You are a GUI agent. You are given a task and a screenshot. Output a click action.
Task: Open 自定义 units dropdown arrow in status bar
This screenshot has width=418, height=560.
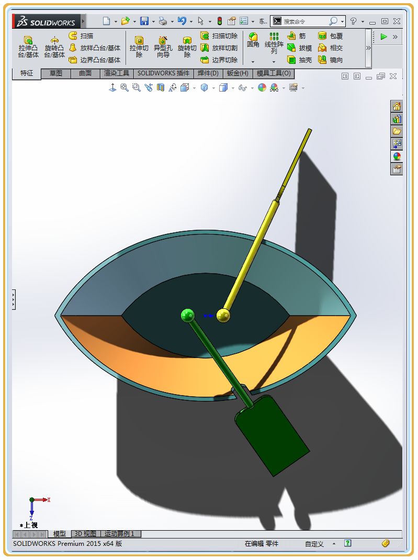(334, 544)
